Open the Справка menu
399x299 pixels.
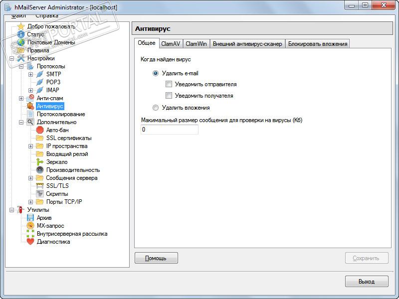point(47,16)
